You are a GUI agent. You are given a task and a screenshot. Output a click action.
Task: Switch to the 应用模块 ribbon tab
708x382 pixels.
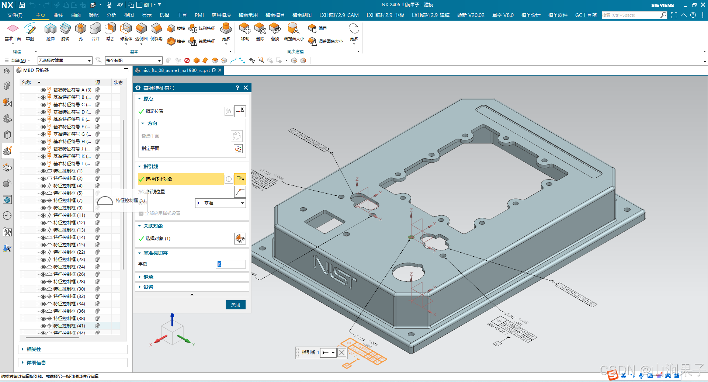221,15
